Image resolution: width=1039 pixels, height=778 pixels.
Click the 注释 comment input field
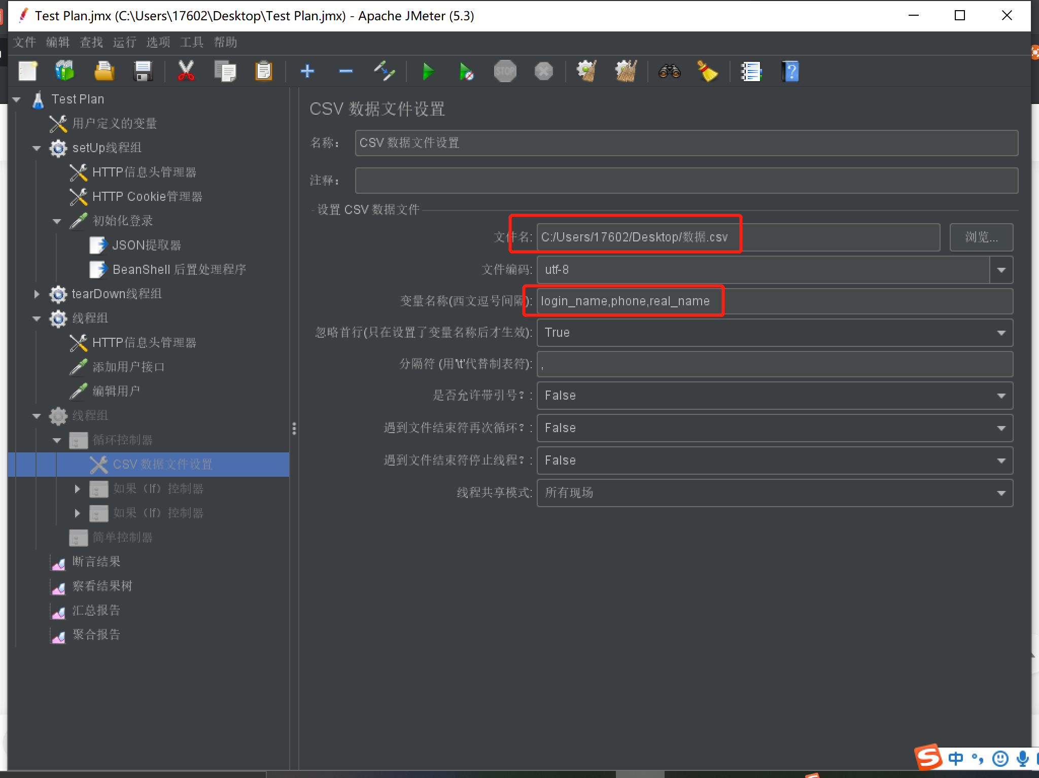tap(686, 181)
